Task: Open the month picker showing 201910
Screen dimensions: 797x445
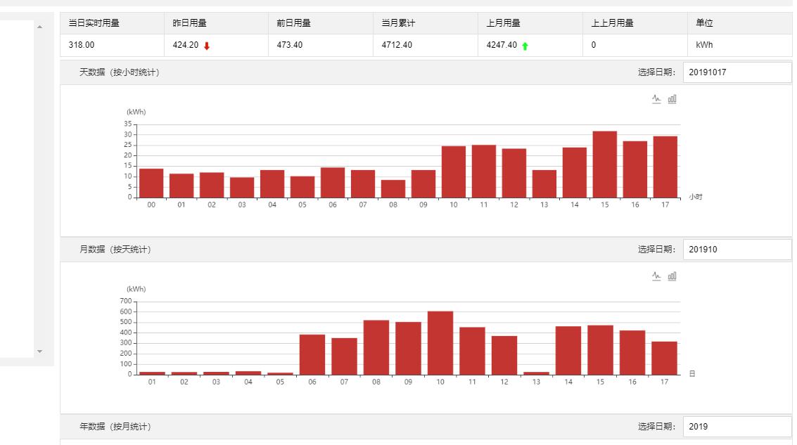Action: (737, 250)
